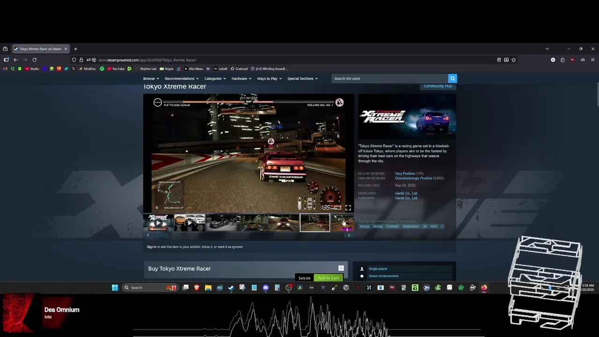Open the YouTube bookmark

[x=116, y=69]
